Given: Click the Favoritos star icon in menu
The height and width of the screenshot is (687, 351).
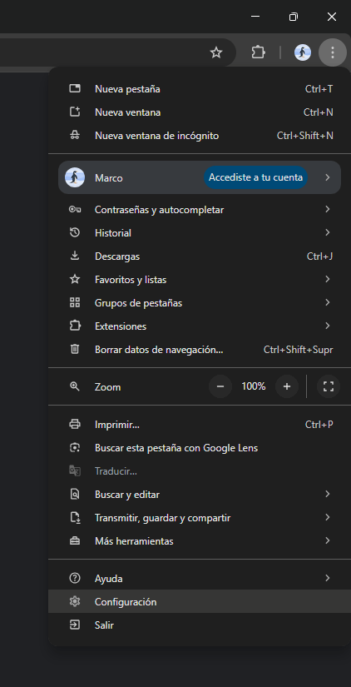Looking at the screenshot, I should [x=75, y=279].
